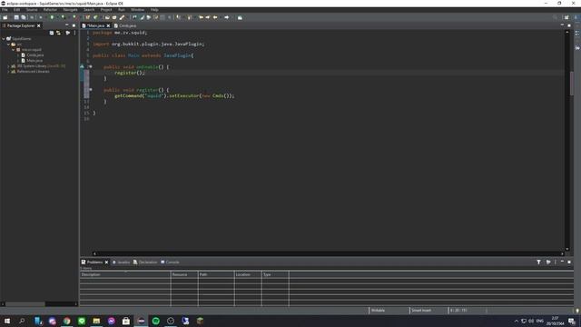Open the Window menu
Image resolution: width=581 pixels, height=327 pixels.
pyautogui.click(x=137, y=10)
